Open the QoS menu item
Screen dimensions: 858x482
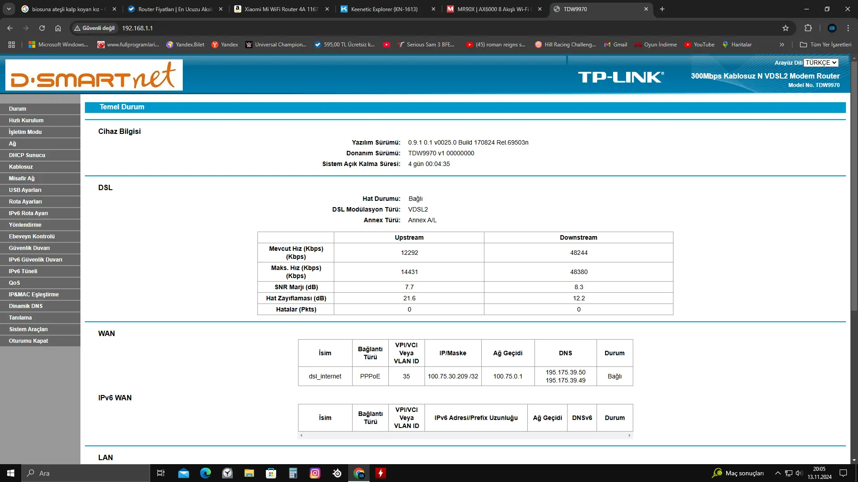coord(40,283)
